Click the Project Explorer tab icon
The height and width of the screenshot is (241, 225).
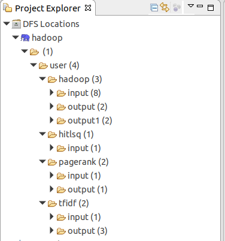click(x=7, y=8)
